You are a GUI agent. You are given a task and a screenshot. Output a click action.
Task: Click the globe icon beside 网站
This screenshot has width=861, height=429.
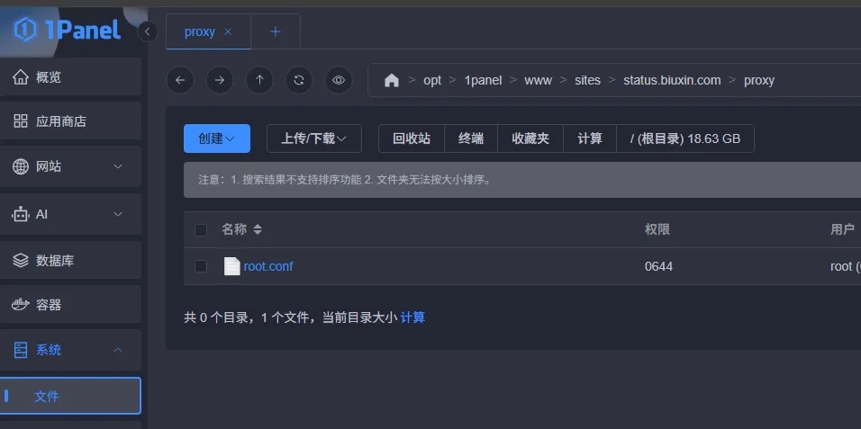tap(21, 166)
